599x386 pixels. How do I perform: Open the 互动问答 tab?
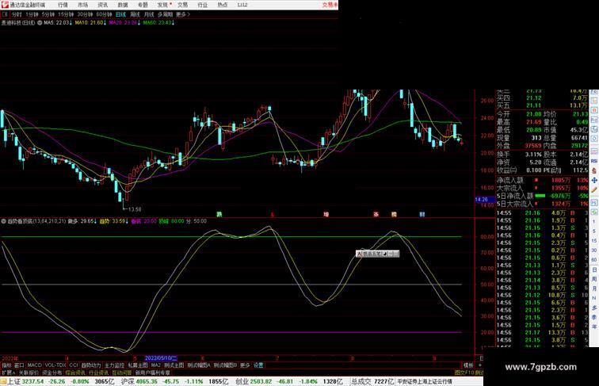[122, 373]
